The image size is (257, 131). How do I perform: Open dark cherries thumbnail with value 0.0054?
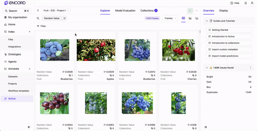[x=55, y=103]
